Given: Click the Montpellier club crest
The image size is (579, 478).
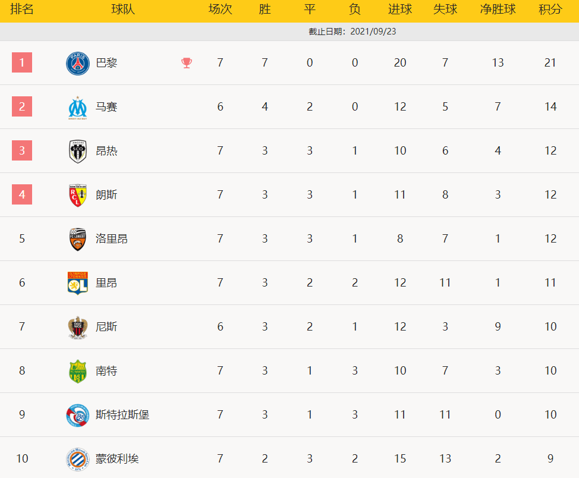Looking at the screenshot, I should click(77, 459).
